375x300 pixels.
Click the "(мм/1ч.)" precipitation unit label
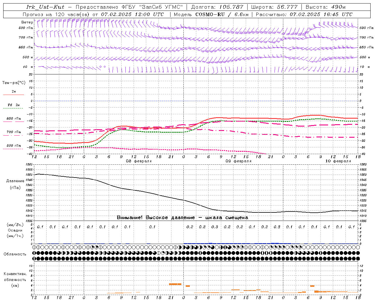click(x=15, y=236)
